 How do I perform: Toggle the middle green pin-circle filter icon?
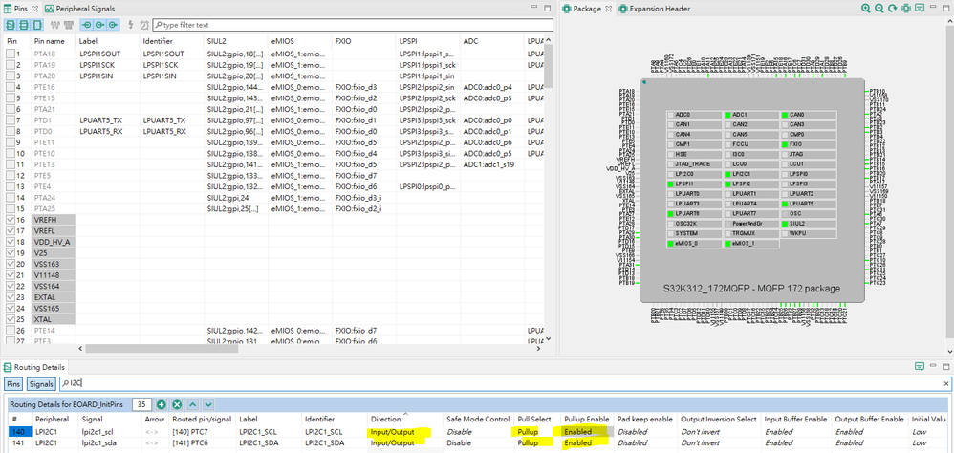click(99, 25)
